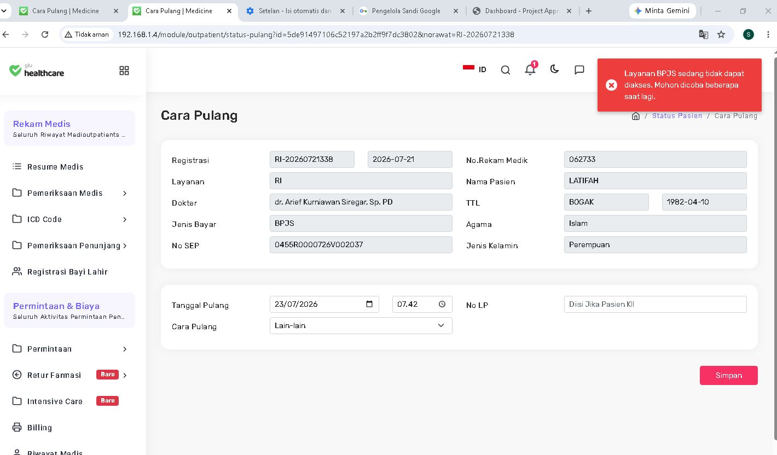Open a new browser tab

tap(589, 11)
